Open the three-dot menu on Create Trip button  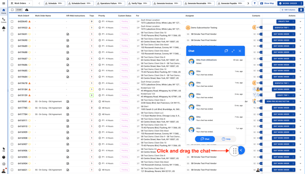293,21
